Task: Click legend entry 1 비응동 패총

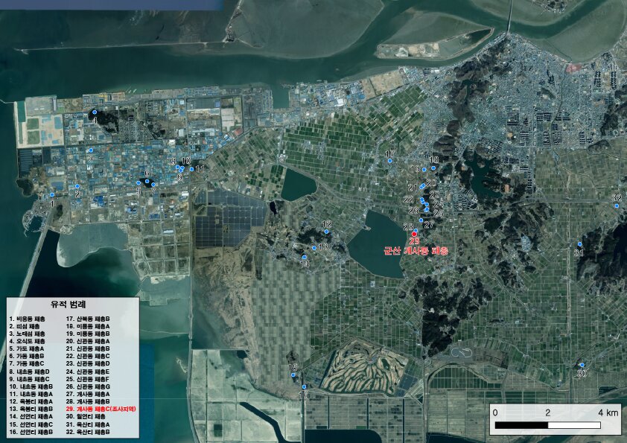Action: (x=28, y=319)
